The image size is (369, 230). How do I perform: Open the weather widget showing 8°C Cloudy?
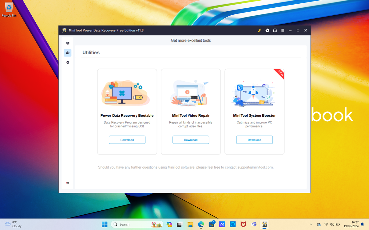tap(13, 224)
